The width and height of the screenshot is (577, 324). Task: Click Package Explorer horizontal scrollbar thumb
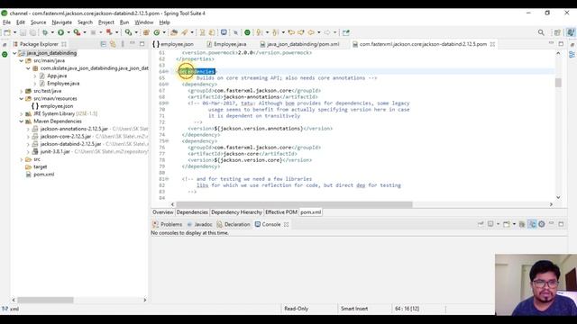pos(45,300)
